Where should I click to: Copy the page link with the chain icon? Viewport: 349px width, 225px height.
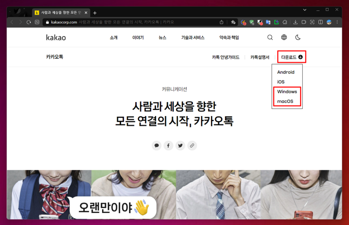(192, 145)
